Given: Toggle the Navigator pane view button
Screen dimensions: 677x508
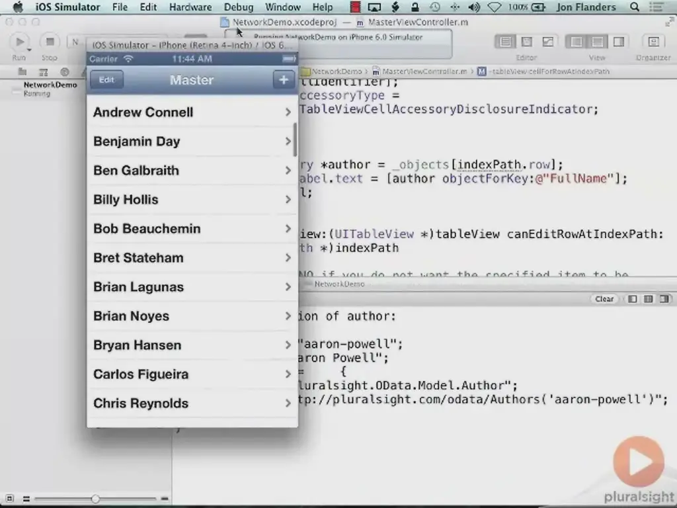Looking at the screenshot, I should 577,42.
